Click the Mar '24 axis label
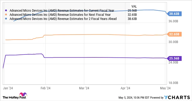This screenshot has width=192, height=101. (x=84, y=88)
